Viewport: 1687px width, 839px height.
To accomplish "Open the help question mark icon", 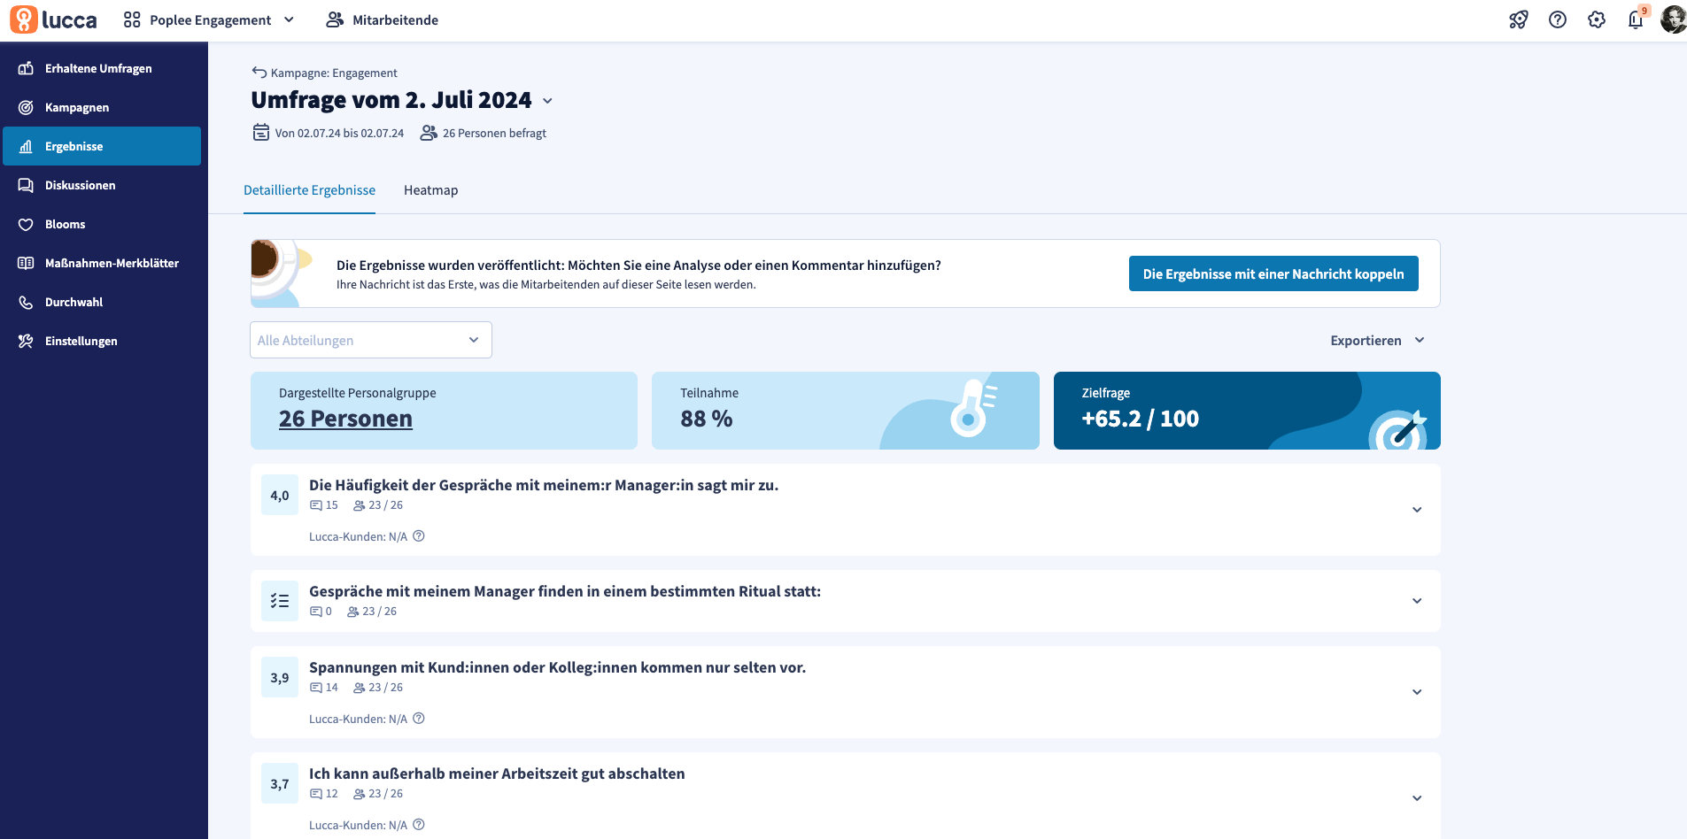I will click(x=1558, y=19).
